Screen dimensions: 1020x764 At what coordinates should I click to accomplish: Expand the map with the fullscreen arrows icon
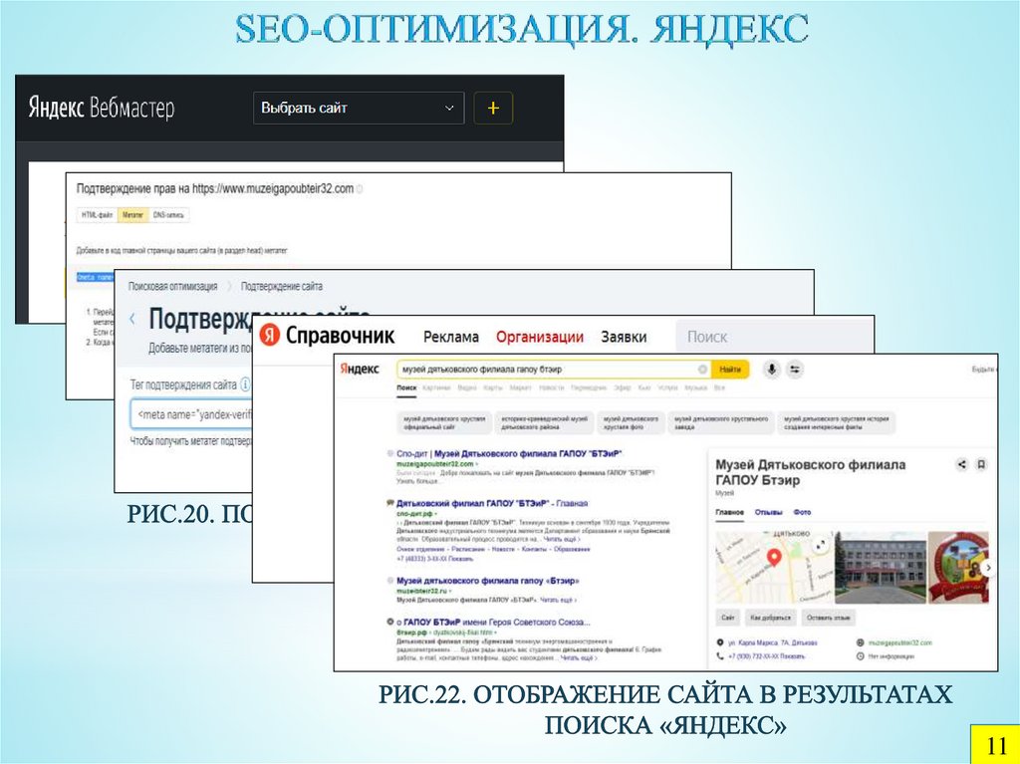[x=821, y=545]
